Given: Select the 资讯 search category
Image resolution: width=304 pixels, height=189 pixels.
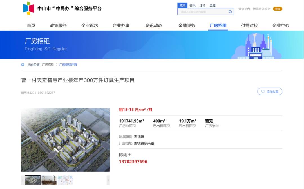Looking at the screenshot, I should click(193, 5).
